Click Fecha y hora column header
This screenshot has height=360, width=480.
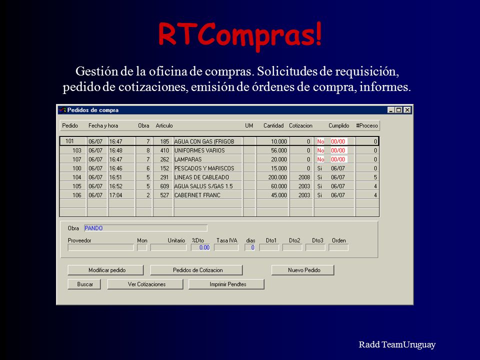coord(103,125)
